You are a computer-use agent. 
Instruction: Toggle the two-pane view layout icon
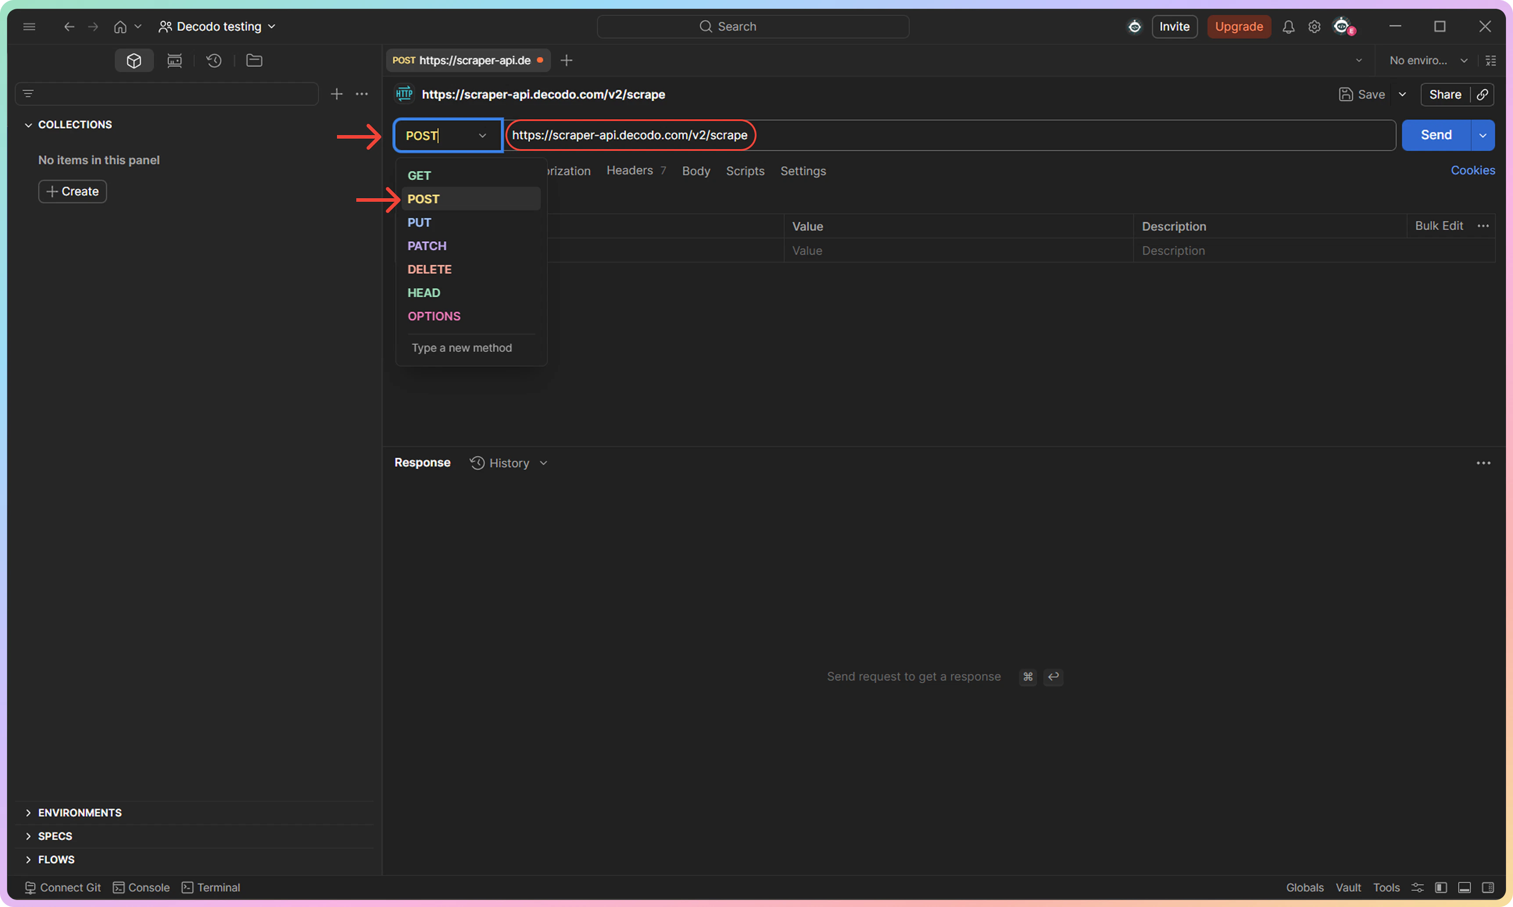click(x=1465, y=887)
